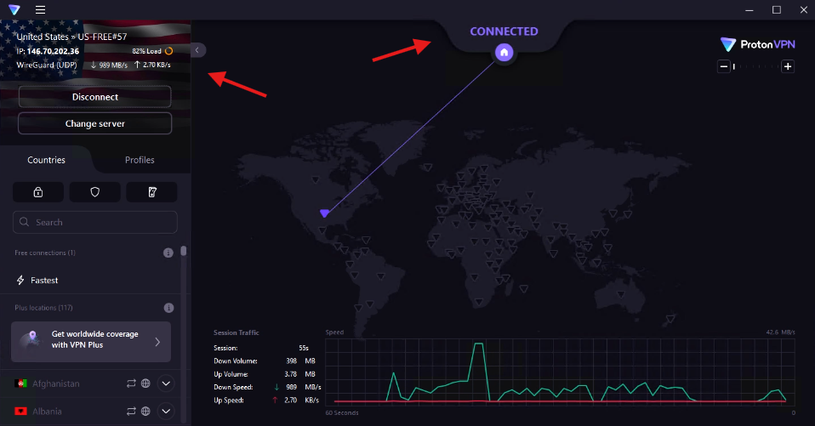
Task: Show info for Free connections
Action: point(168,253)
